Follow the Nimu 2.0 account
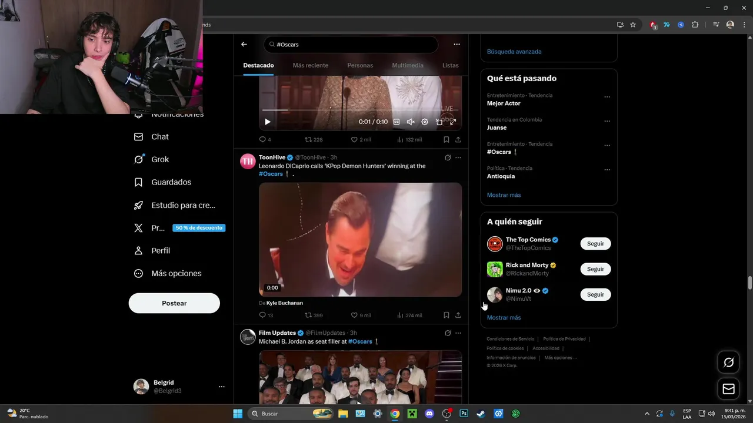 coord(595,294)
